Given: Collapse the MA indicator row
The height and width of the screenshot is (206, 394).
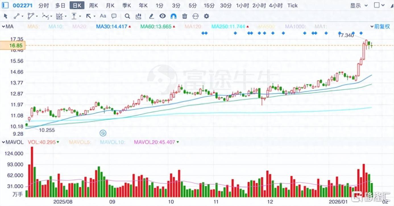Looking at the screenshot, I should (3, 27).
